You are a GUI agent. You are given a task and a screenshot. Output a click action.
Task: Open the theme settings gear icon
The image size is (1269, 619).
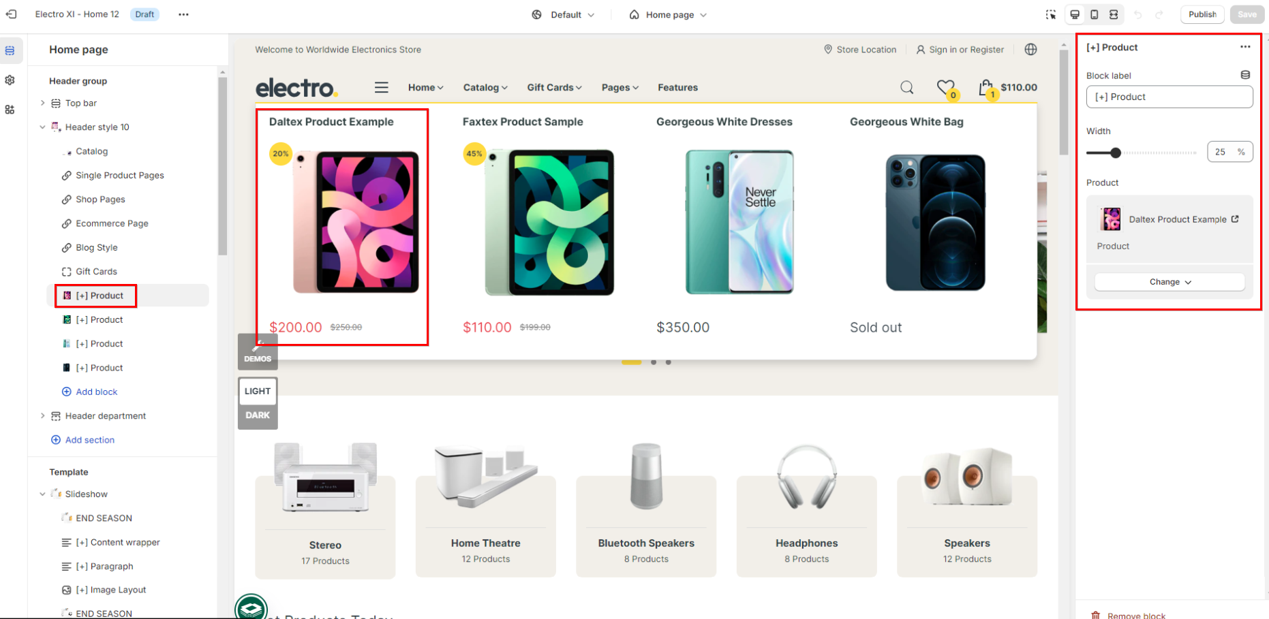[10, 80]
